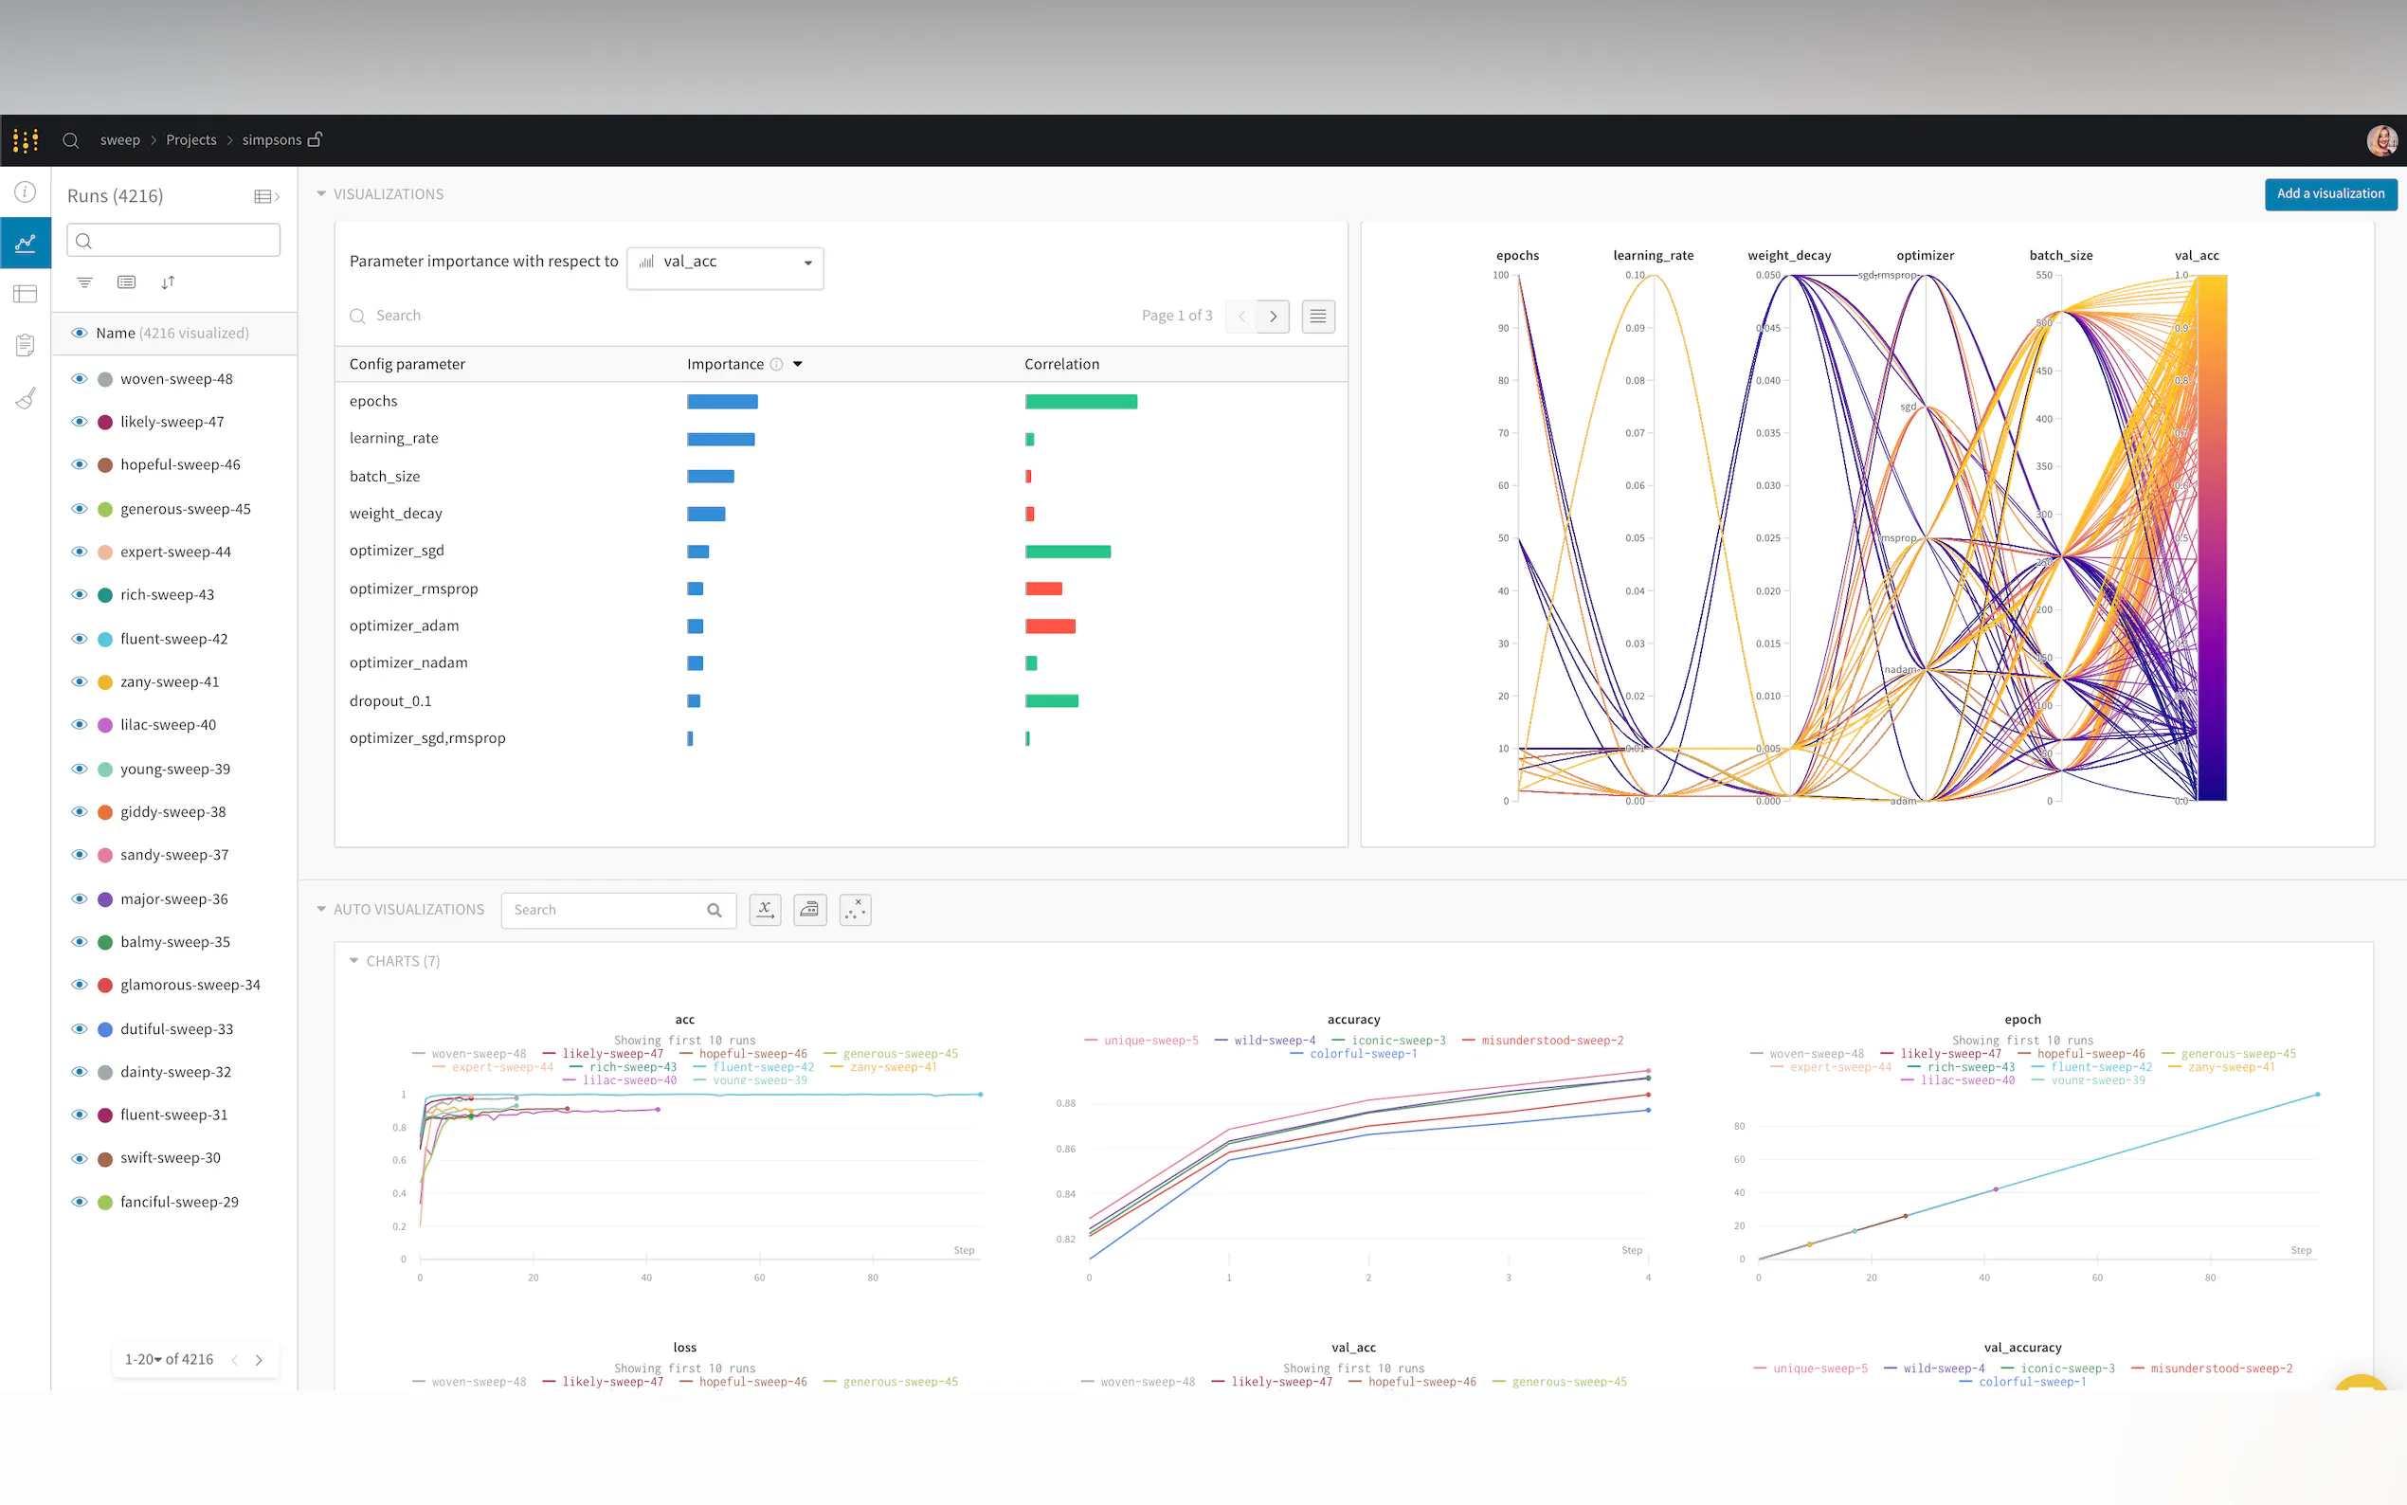
Task: Open the workspace charts sidebar icon
Action: click(25, 242)
